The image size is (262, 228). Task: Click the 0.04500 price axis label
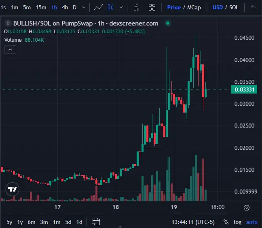(x=244, y=38)
